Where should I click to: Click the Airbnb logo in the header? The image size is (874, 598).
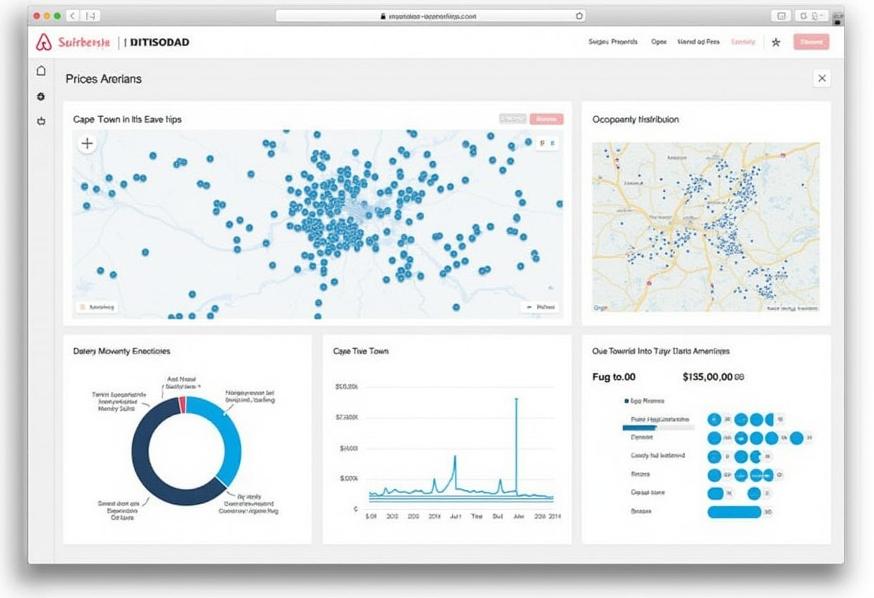tap(44, 42)
